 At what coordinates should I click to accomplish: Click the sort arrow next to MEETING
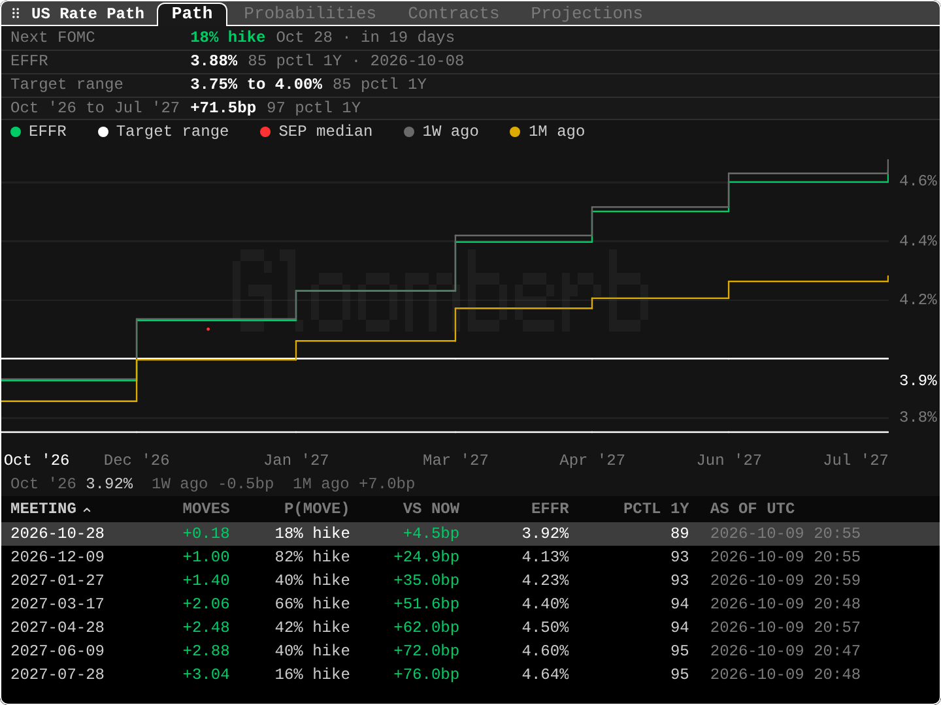87,509
